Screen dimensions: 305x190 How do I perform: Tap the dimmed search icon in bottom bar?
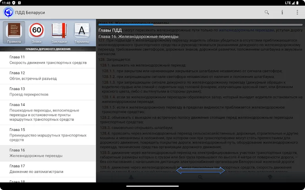point(200,177)
